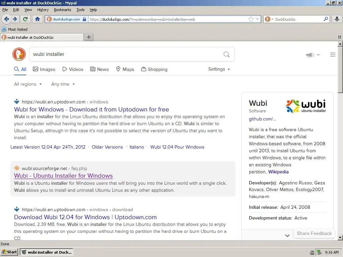The height and width of the screenshot is (257, 343).
Task: Expand the Wubi info panel chevron
Action: [x=287, y=236]
